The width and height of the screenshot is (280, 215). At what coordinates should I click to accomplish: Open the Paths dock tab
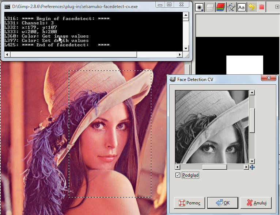tap(231, 7)
